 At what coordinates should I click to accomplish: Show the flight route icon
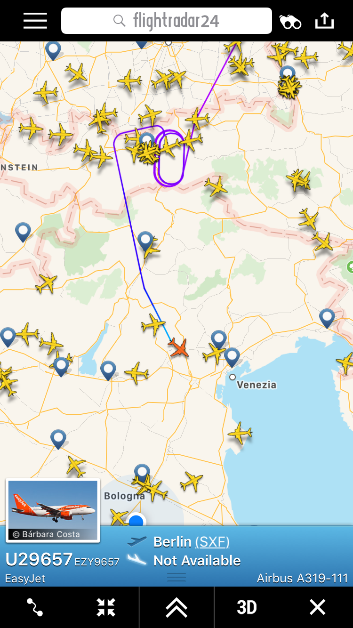tap(35, 607)
